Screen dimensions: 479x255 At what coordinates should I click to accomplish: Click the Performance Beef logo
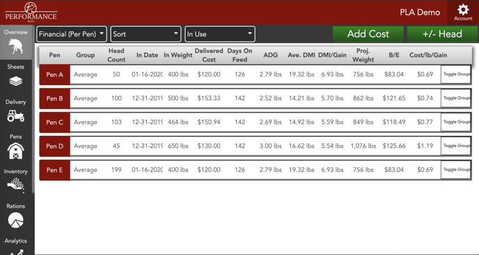point(31,12)
